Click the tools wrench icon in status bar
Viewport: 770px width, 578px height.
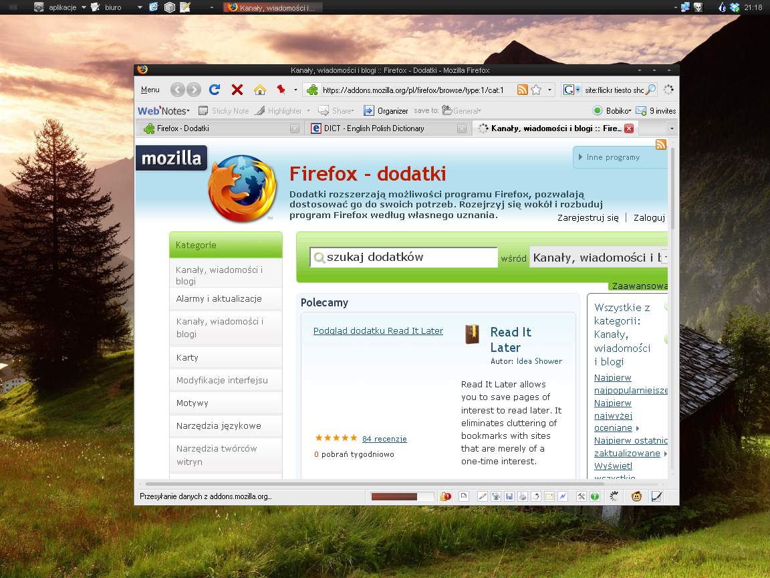click(x=582, y=496)
